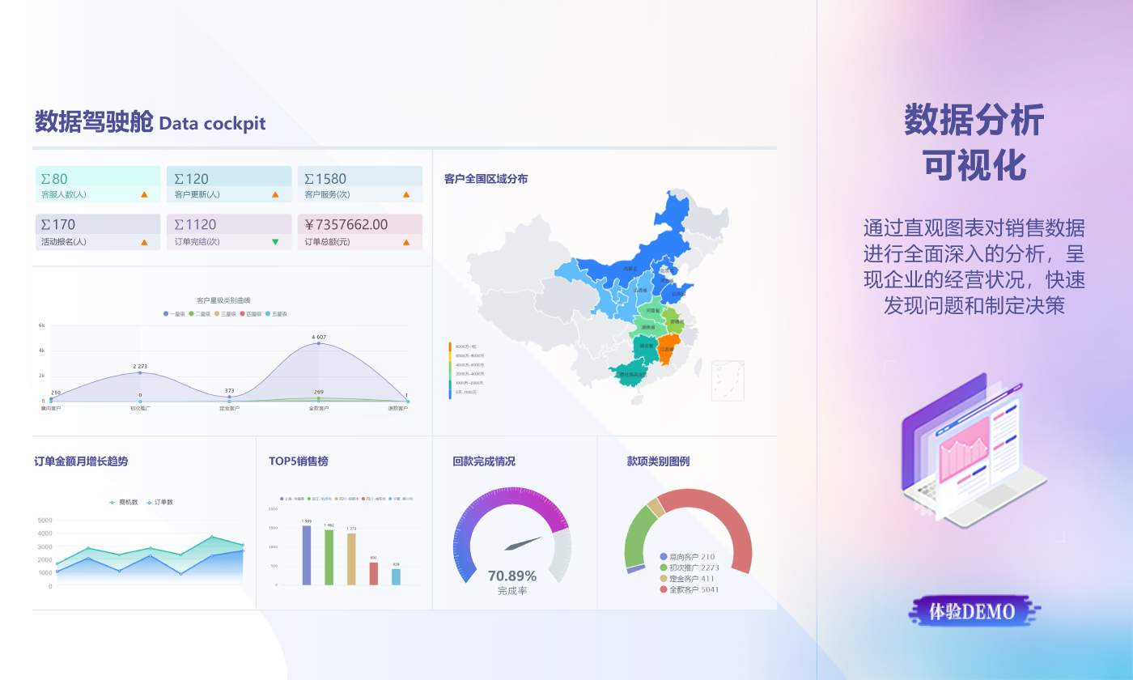This screenshot has width=1133, height=680.
Task: Click the 8000万-1亿 map legend range
Action: coord(463,346)
